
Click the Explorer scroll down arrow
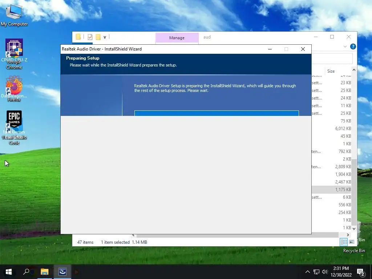354,229
